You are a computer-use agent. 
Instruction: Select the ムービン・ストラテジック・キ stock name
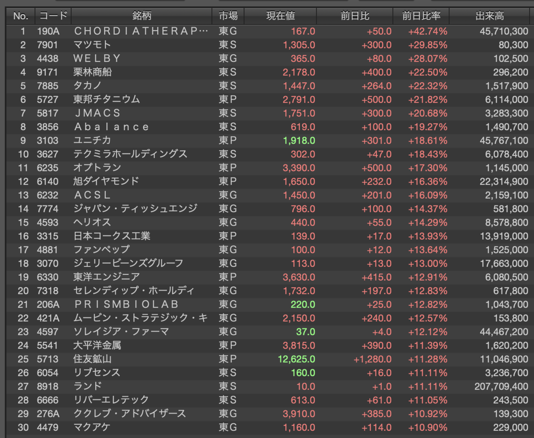141,318
